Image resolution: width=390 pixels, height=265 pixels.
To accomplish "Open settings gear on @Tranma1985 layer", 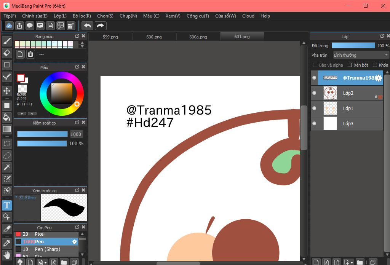I will coord(378,78).
